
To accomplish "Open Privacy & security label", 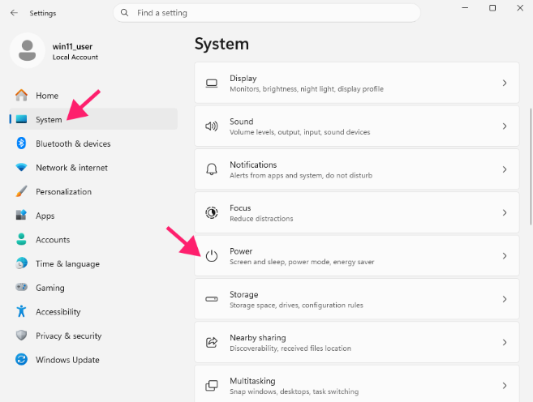I will [69, 336].
